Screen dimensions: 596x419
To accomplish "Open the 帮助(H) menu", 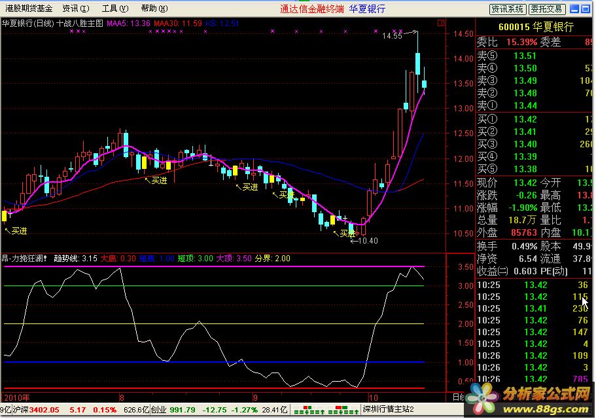I will click(154, 8).
